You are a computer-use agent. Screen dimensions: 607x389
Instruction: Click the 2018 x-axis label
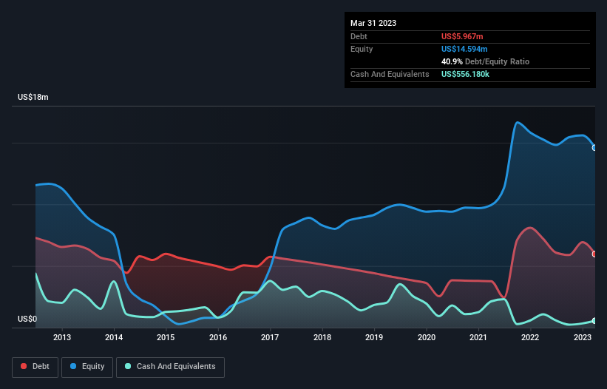322,337
